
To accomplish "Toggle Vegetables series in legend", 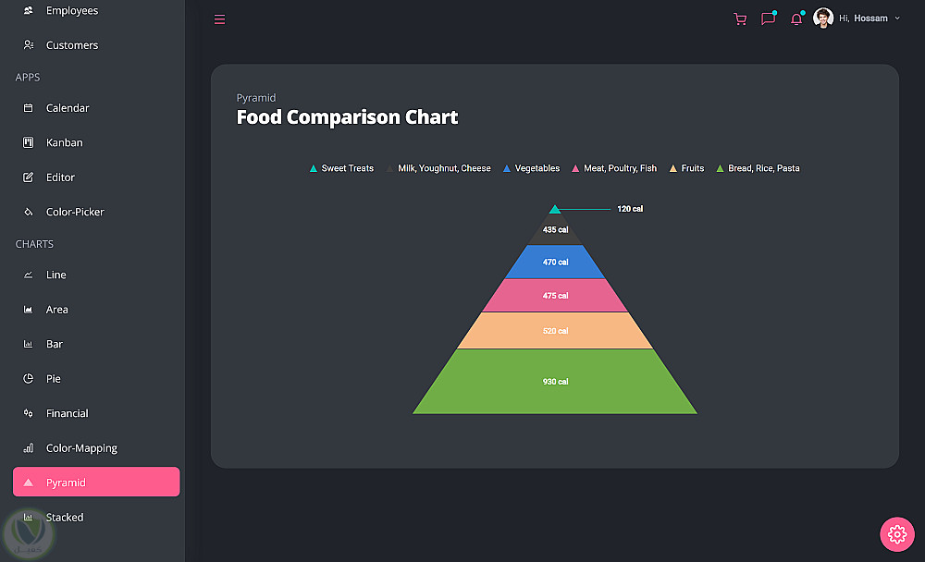I will point(531,168).
